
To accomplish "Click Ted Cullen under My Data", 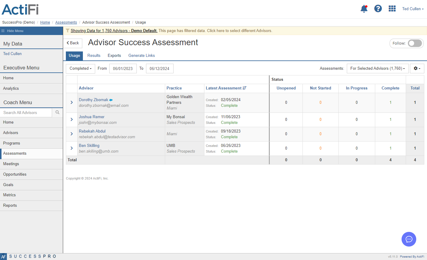I will (12, 54).
